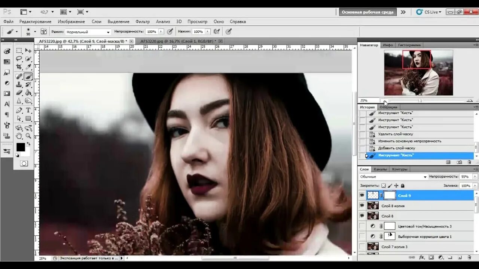Select the Horizontal Type tool
The image size is (479, 269).
[28, 110]
